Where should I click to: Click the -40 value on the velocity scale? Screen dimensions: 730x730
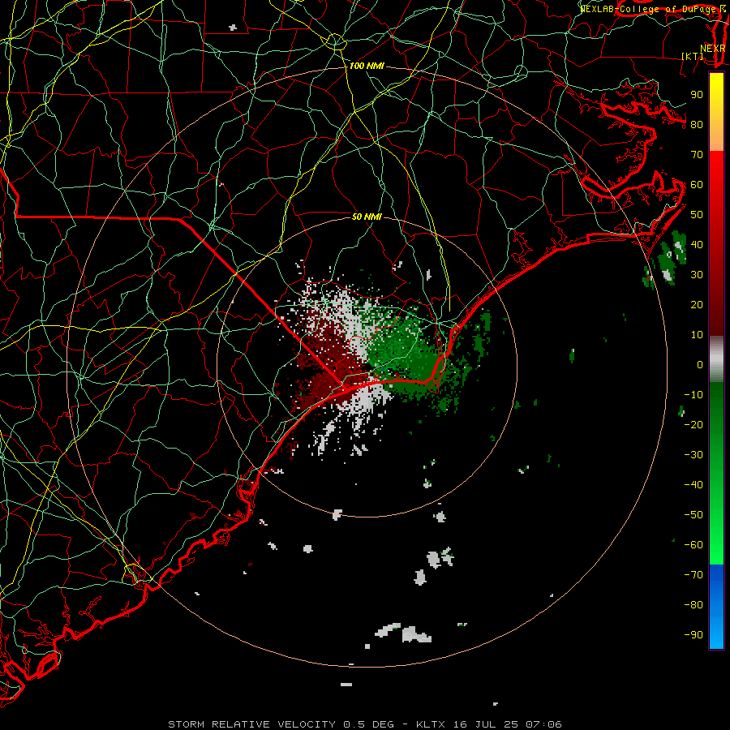click(693, 485)
